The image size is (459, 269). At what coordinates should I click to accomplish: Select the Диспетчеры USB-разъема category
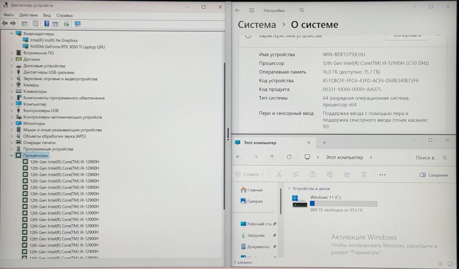[x=49, y=72]
